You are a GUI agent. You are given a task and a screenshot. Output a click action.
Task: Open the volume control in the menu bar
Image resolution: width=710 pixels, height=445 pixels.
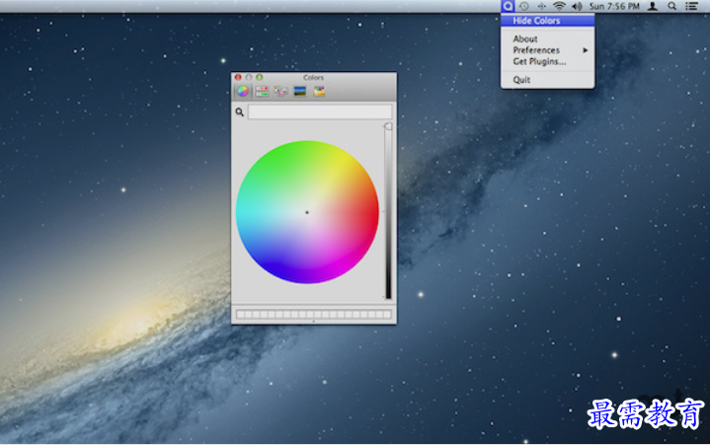click(x=577, y=6)
